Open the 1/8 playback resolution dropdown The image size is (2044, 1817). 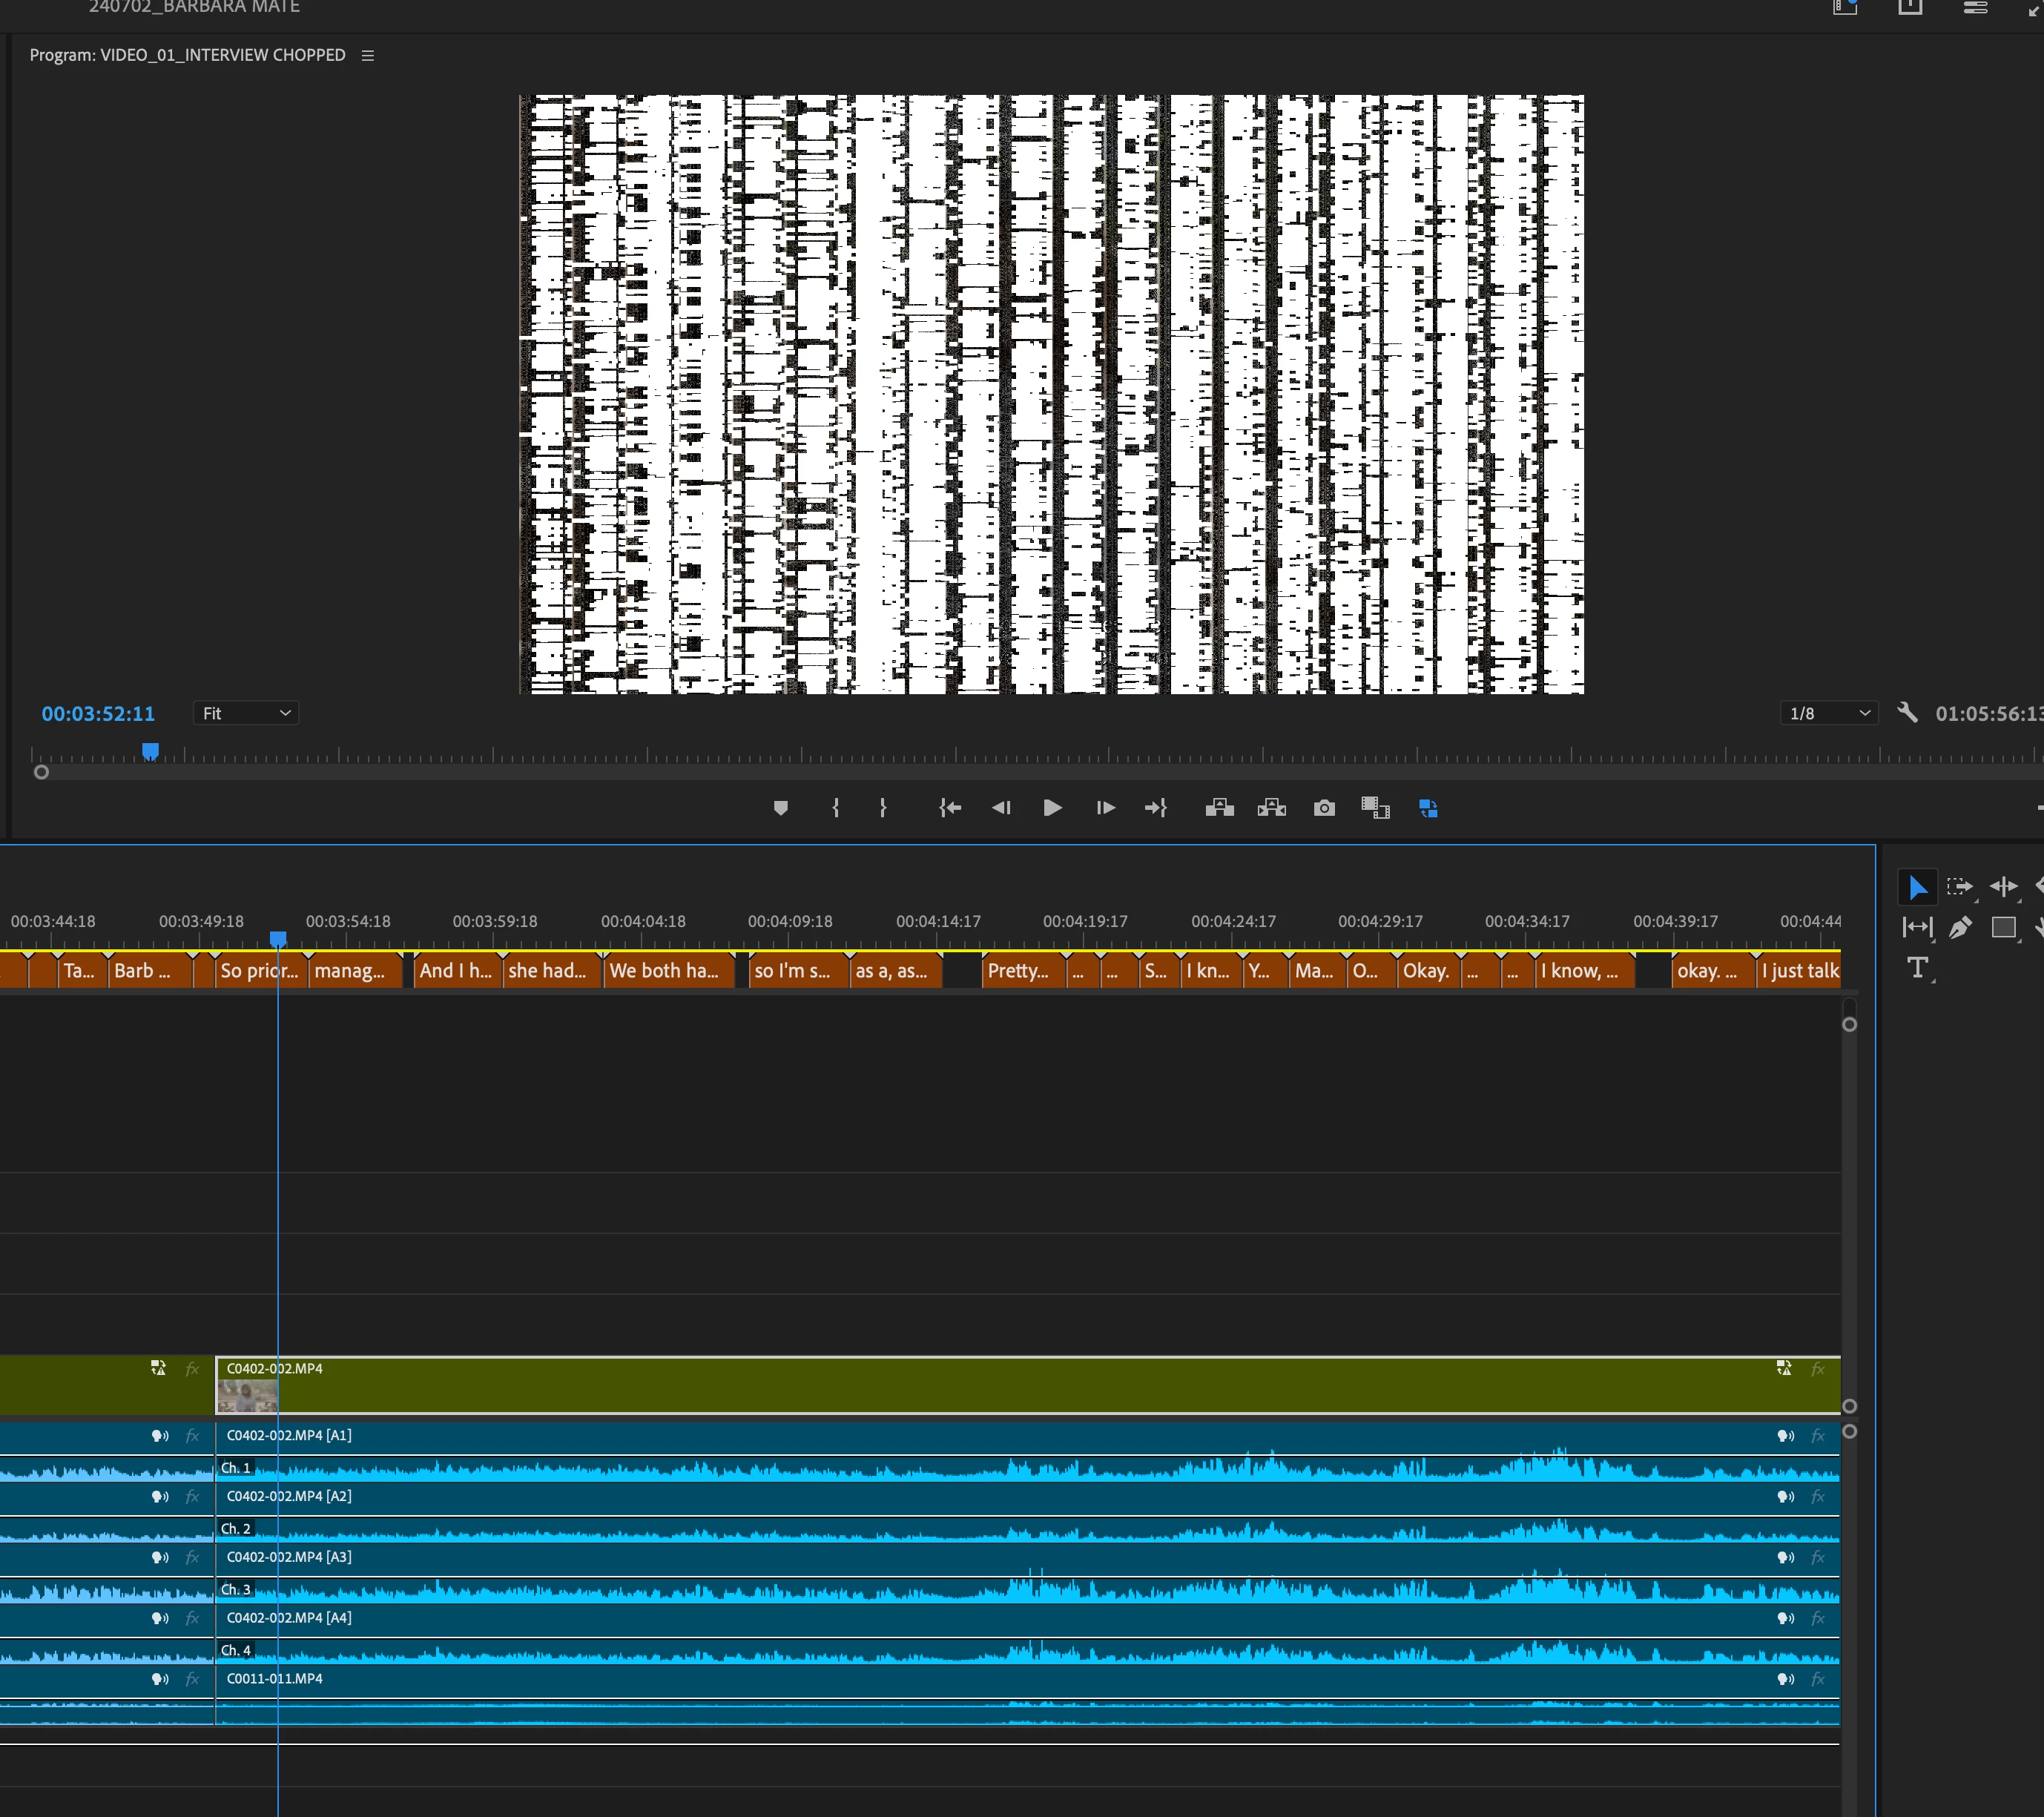tap(1828, 713)
